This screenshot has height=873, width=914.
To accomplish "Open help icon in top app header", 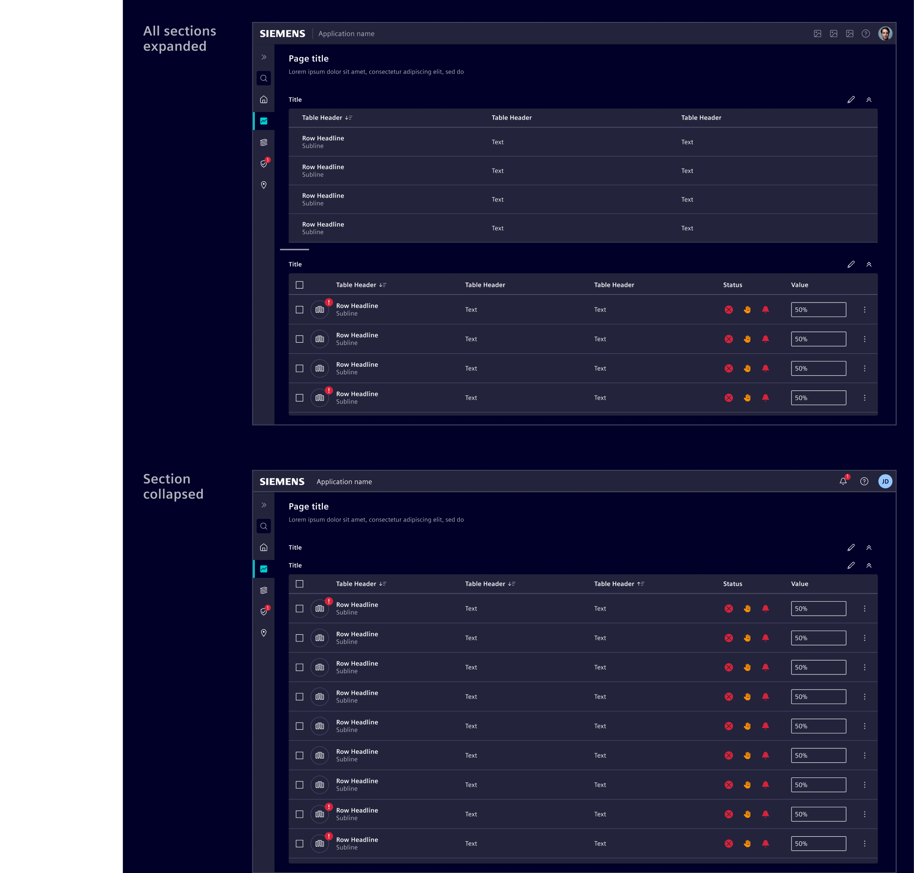I will coord(865,33).
